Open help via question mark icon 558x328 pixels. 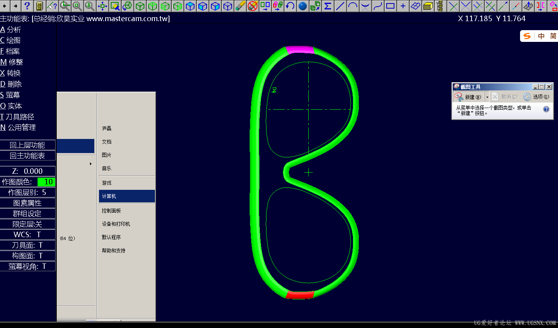[27, 6]
